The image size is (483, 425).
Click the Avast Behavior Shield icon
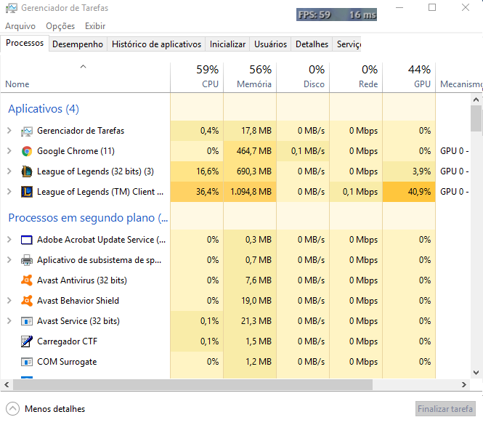(x=27, y=301)
